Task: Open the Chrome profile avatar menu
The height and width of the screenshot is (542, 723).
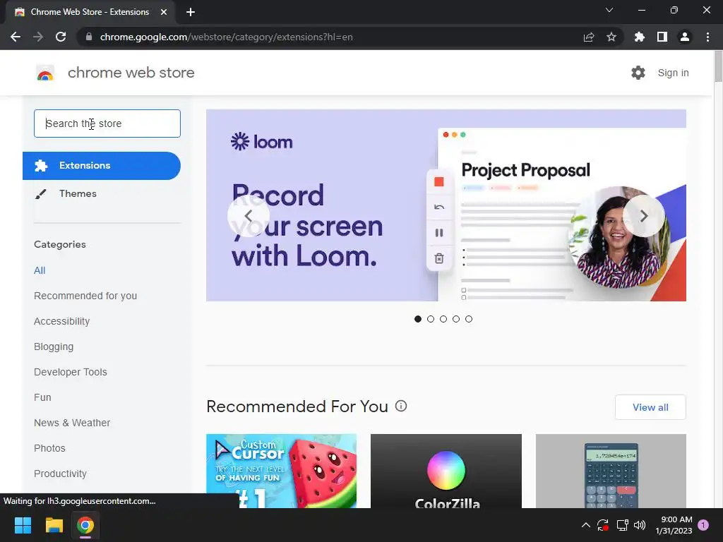Action: point(685,37)
